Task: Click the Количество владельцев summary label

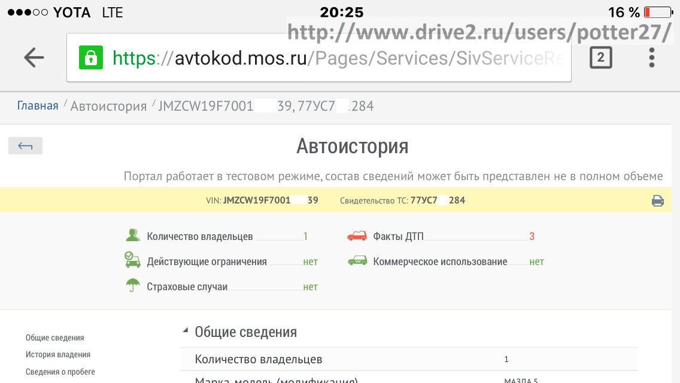Action: click(x=200, y=236)
